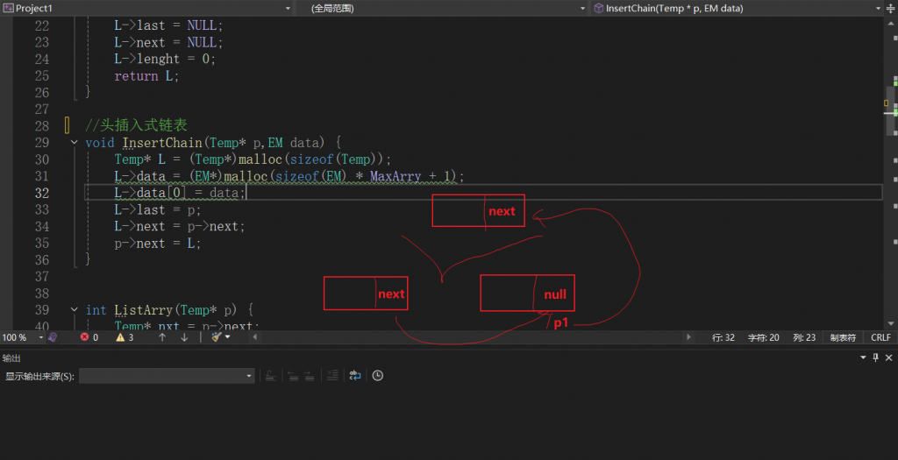Click the red error count indicator
Image resolution: width=898 pixels, height=460 pixels.
(89, 337)
